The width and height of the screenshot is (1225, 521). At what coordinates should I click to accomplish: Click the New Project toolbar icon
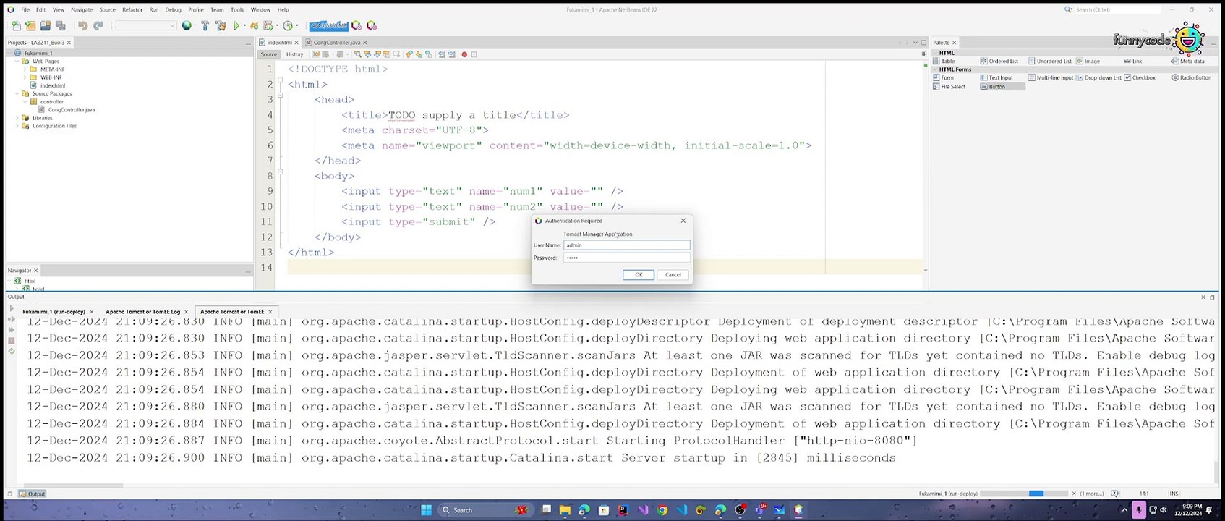pos(30,26)
